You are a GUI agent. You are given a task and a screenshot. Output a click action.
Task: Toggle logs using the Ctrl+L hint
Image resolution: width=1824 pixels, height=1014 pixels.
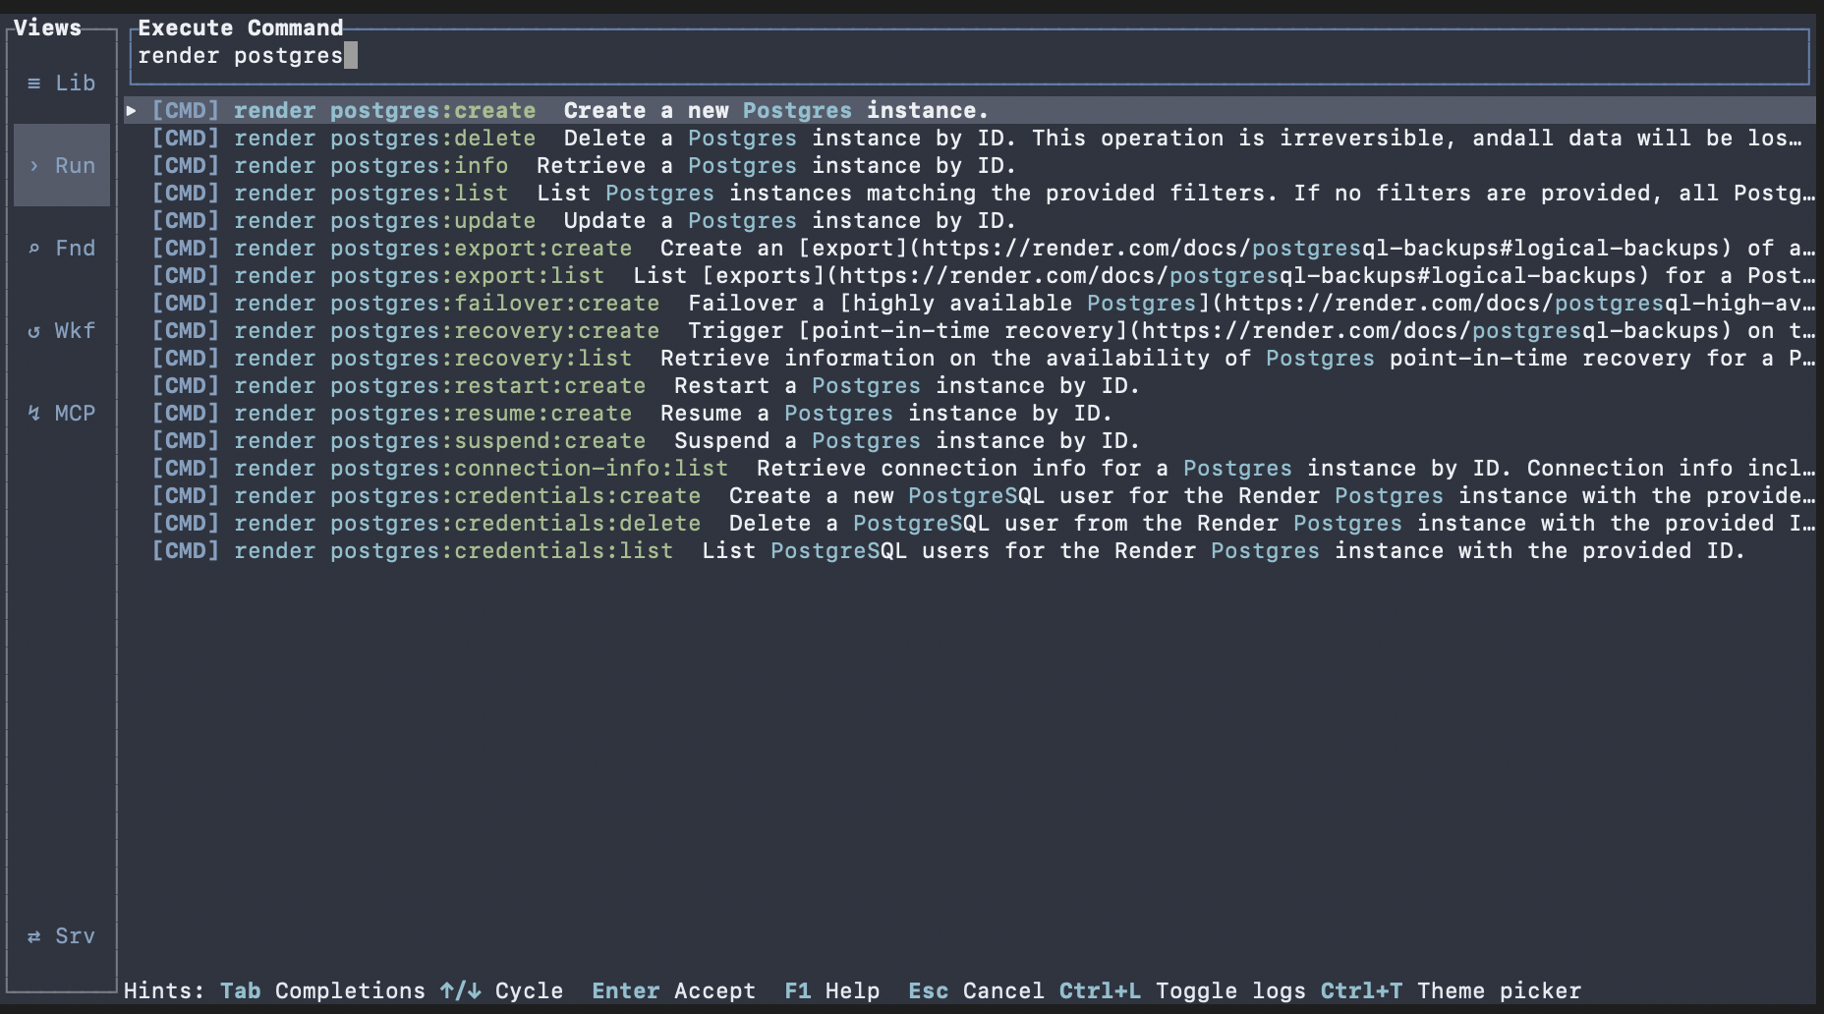(x=1100, y=990)
